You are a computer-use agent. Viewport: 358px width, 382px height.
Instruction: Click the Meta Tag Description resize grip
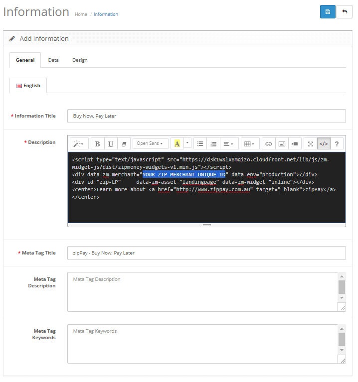coord(343,308)
